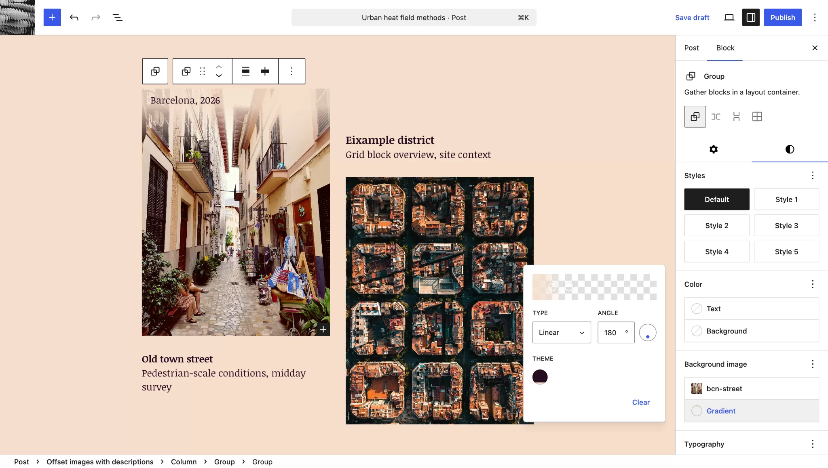Choose the Row layout variation icon
The image size is (828, 468).
(x=716, y=117)
